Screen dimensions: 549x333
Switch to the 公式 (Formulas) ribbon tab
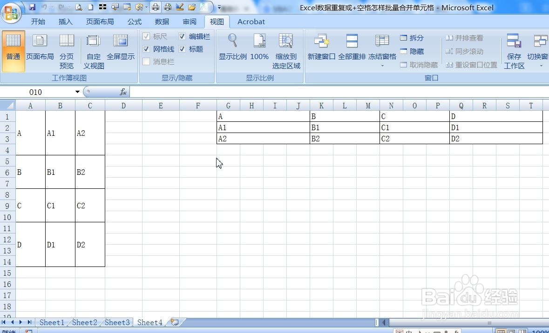[x=134, y=21]
